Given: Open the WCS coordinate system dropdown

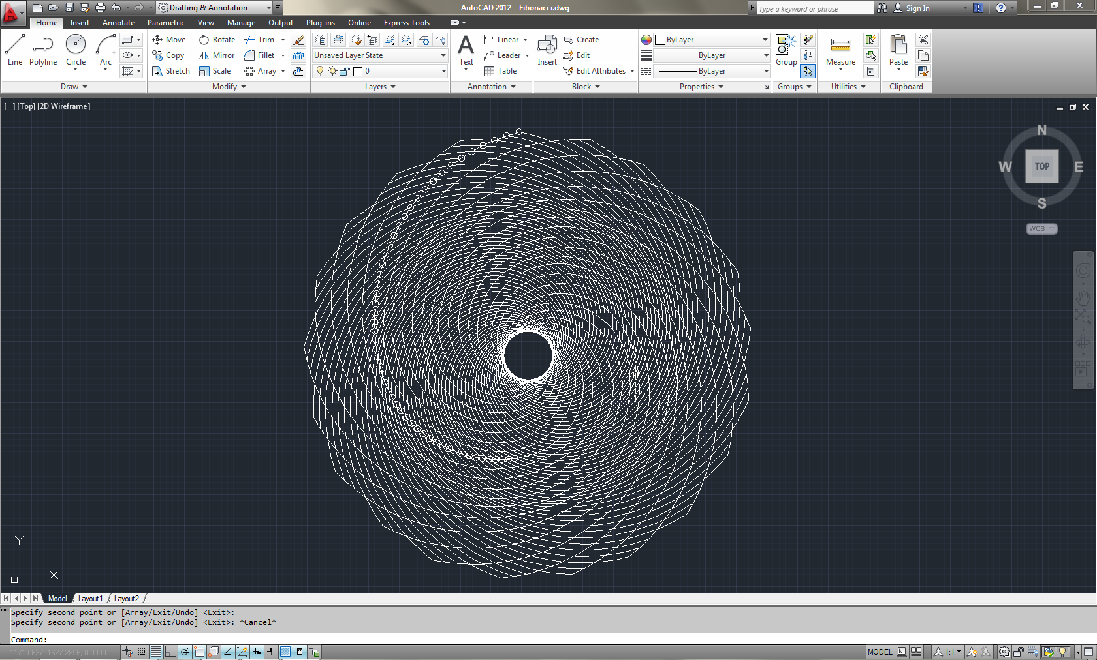Looking at the screenshot, I should tap(1041, 229).
